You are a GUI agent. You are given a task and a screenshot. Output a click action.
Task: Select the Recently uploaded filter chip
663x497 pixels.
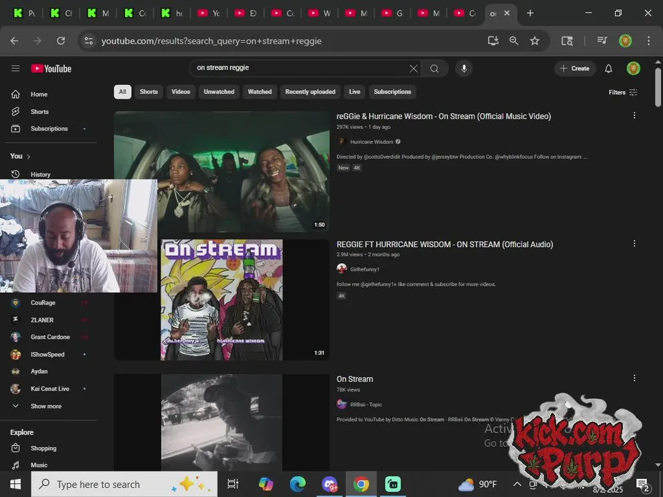pyautogui.click(x=310, y=92)
